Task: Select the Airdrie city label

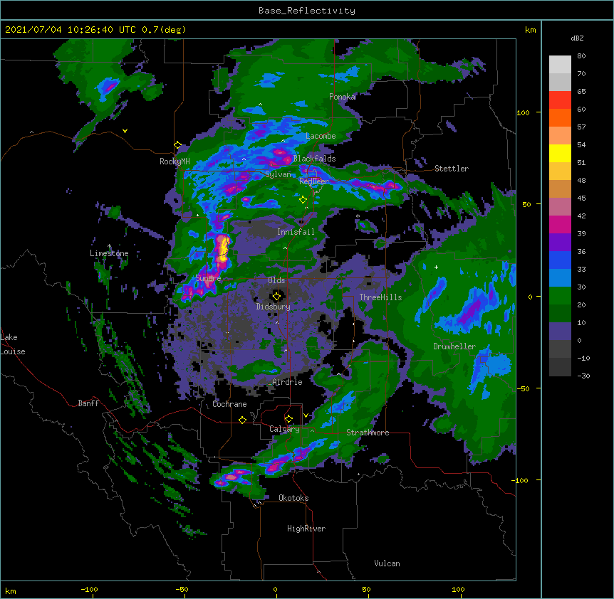Action: coord(288,382)
